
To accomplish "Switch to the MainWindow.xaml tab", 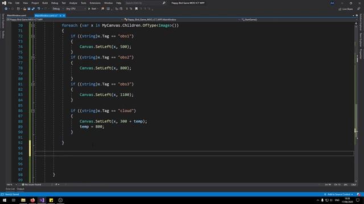I will click(16, 16).
